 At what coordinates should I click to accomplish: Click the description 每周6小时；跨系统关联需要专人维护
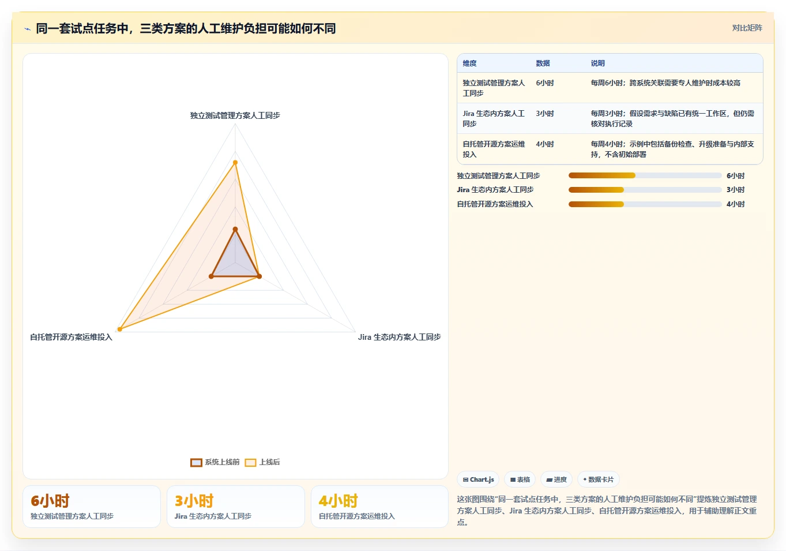[665, 83]
